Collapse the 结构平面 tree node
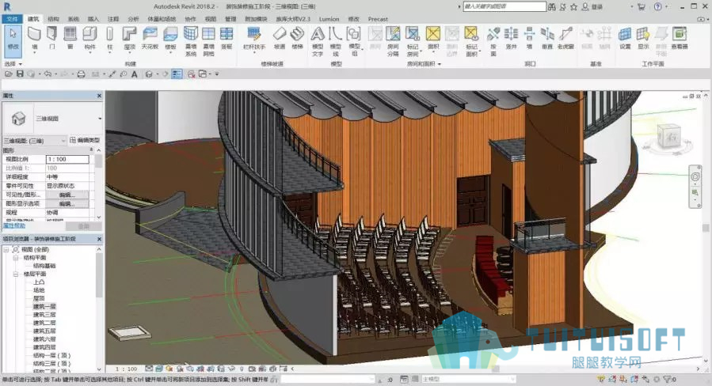The image size is (712, 386). (15, 258)
